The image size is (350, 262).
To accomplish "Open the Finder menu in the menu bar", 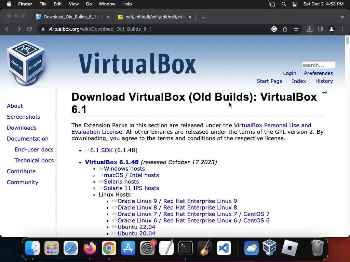I will [25, 4].
